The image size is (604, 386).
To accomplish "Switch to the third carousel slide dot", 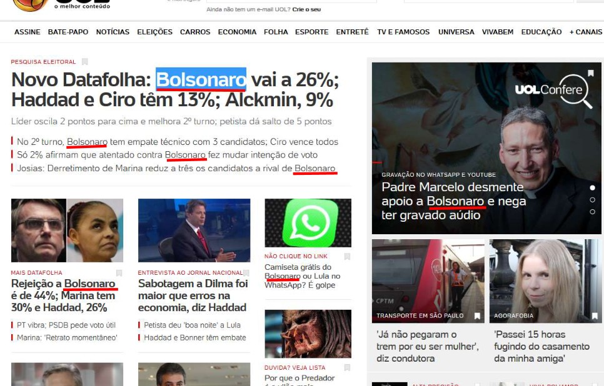I will coord(593,212).
